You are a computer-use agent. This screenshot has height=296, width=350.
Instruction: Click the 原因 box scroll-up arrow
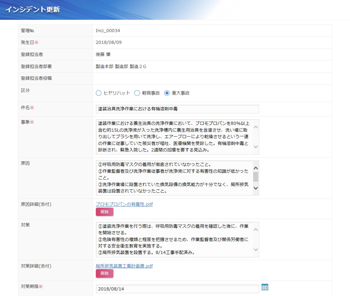(x=256, y=168)
